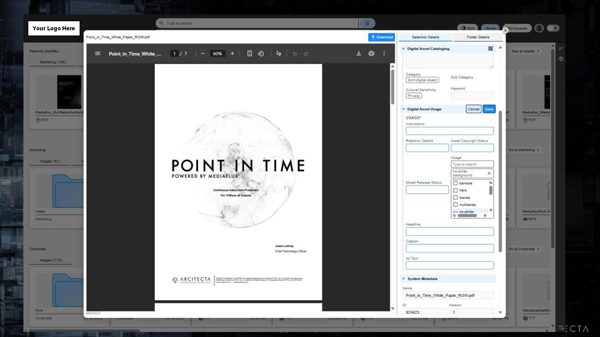The height and width of the screenshot is (337, 600).
Task: Save the Digital Asset Usage changes
Action: (x=489, y=109)
